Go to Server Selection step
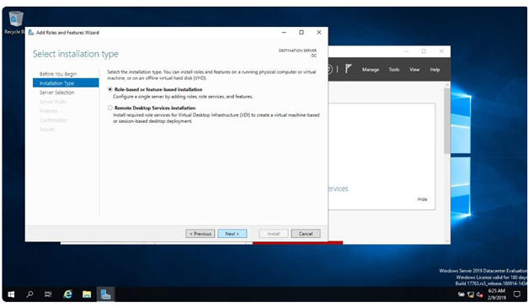Image resolution: width=529 pixels, height=307 pixels. pos(56,93)
